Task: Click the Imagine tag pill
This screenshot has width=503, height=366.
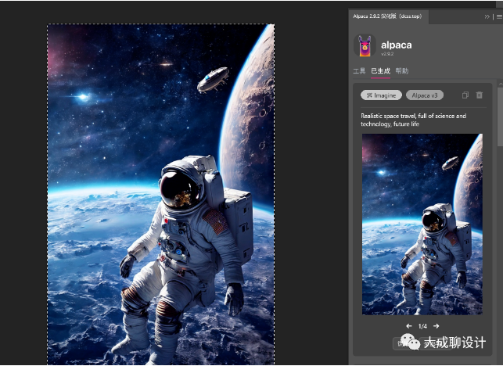Action: [x=382, y=95]
